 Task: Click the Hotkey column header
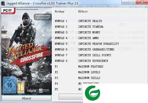(x=60, y=12)
